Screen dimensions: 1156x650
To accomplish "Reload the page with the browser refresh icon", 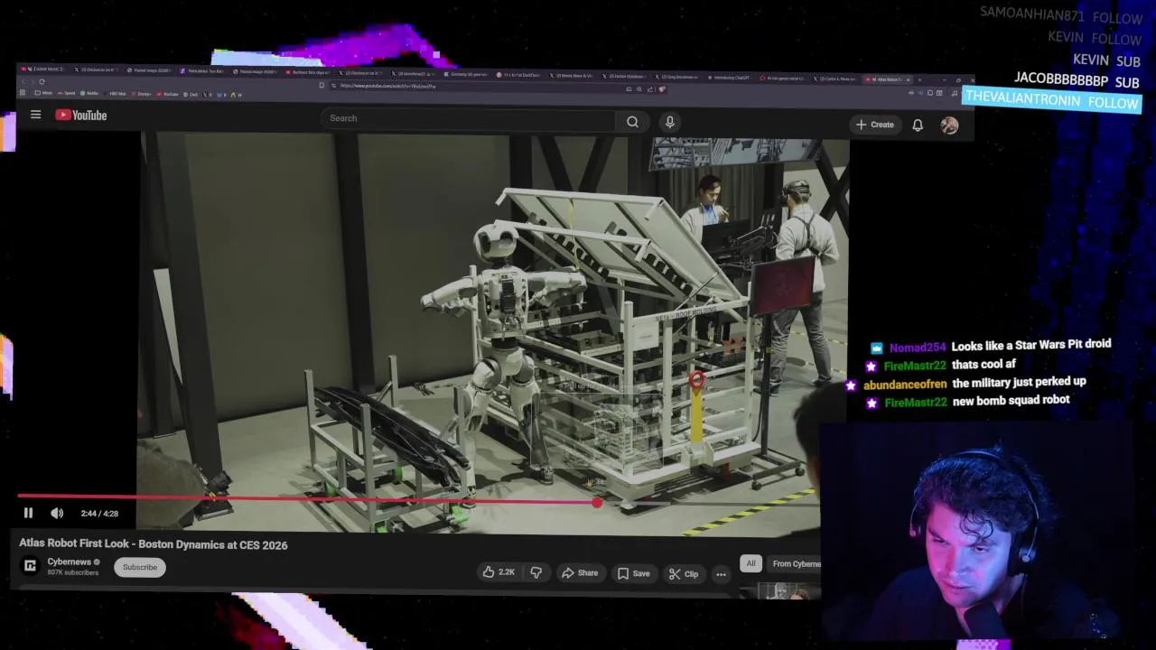I will click(x=42, y=81).
